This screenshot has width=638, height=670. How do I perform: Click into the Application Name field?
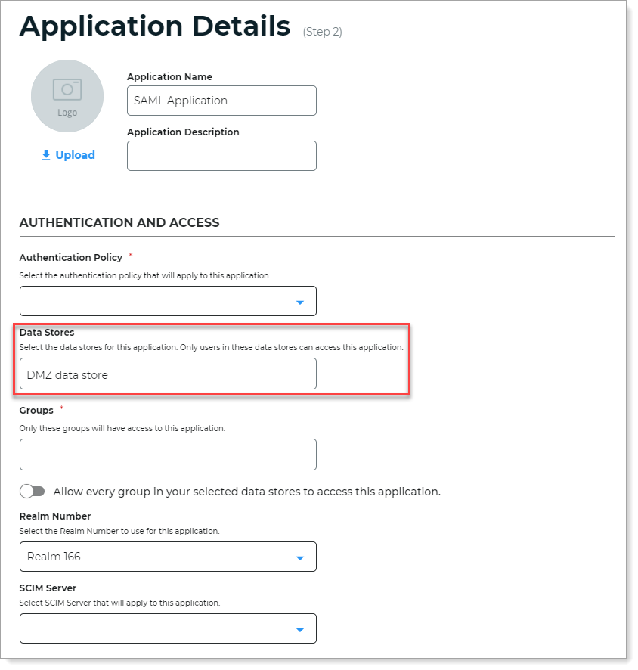click(x=221, y=101)
